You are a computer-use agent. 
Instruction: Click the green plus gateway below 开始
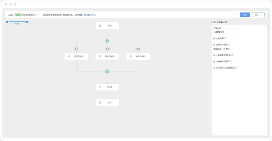pos(107,41)
